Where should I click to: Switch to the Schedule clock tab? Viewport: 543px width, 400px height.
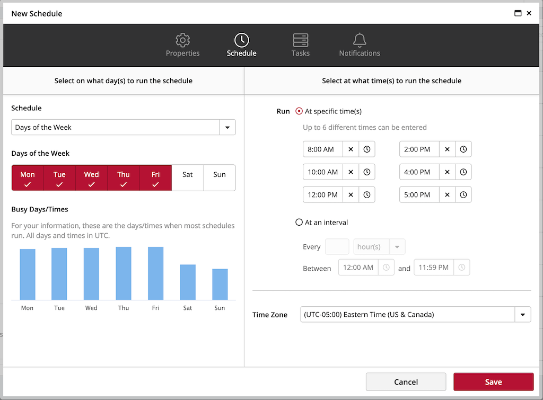tap(241, 45)
